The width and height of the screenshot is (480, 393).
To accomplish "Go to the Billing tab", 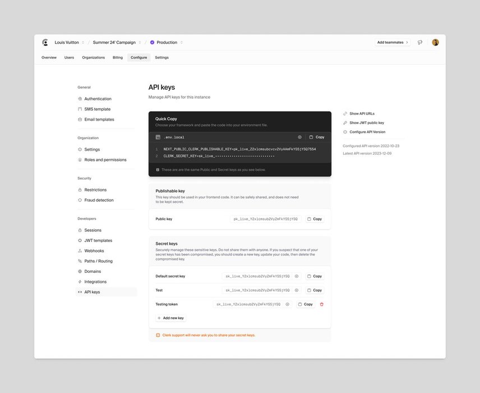I will 118,57.
